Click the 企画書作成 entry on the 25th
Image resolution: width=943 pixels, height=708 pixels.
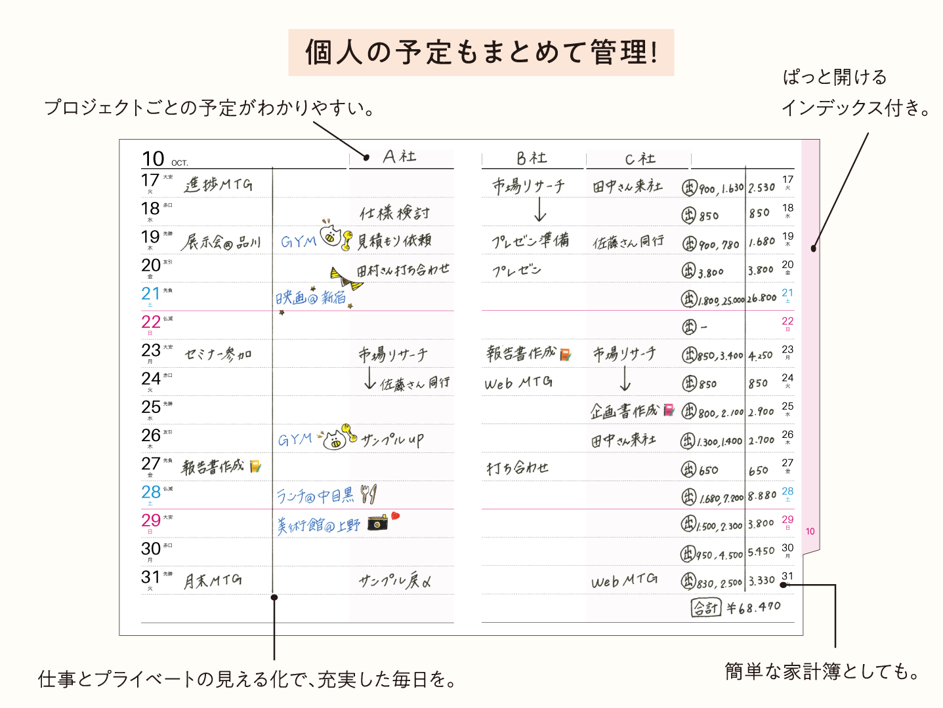[624, 411]
